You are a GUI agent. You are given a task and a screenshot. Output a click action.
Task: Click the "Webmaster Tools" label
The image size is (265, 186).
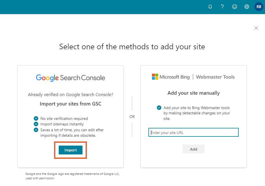click(x=215, y=77)
